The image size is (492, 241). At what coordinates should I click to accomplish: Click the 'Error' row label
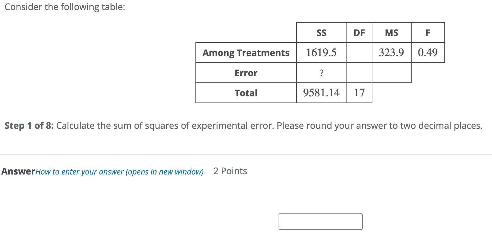246,73
